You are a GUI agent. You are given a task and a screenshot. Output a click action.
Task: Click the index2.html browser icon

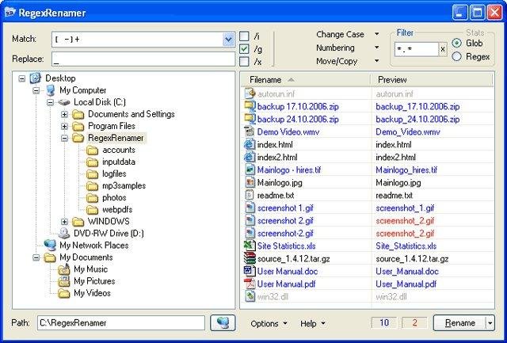click(x=250, y=157)
